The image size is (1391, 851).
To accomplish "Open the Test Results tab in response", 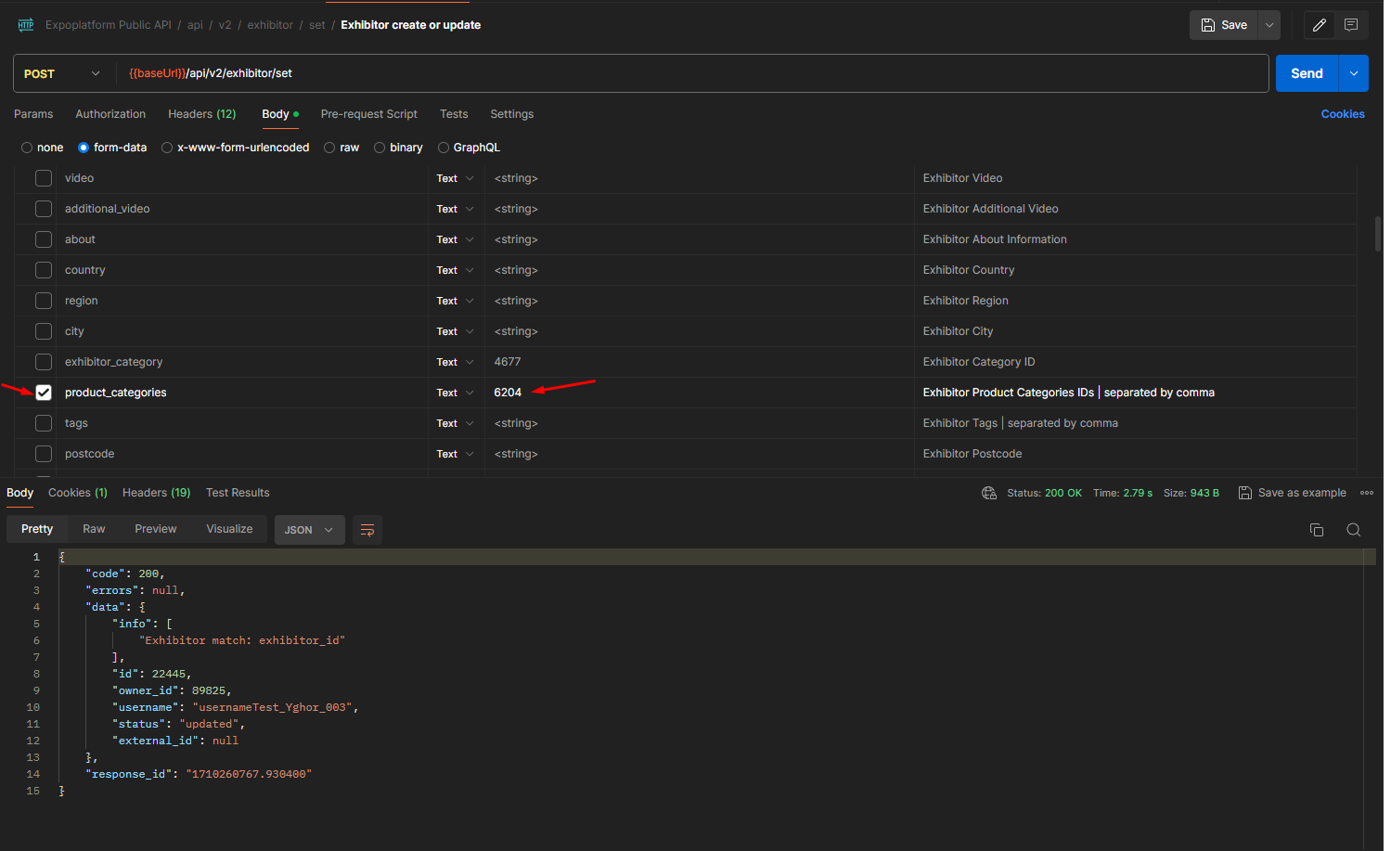I will [x=238, y=493].
